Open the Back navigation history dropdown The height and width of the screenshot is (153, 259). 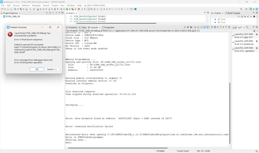coord(122,9)
